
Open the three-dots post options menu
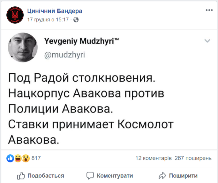point(209,10)
